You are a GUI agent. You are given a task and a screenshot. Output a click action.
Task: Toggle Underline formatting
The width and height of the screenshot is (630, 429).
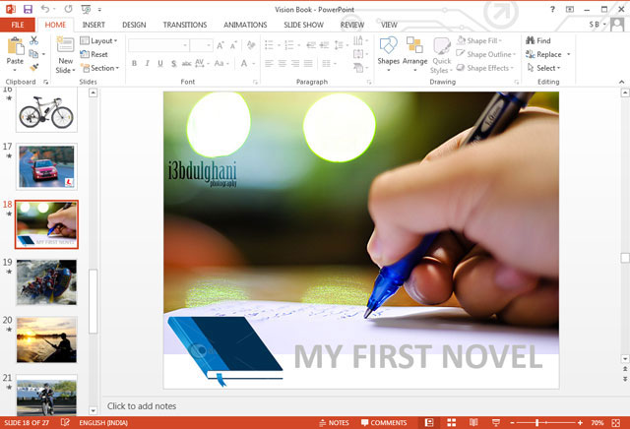(x=160, y=64)
